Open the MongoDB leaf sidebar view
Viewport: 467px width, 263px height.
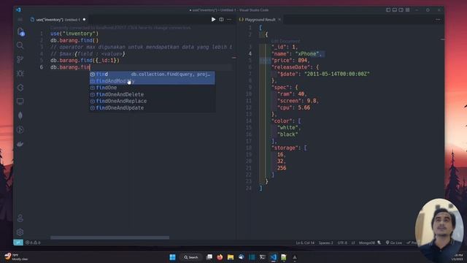pos(20,115)
